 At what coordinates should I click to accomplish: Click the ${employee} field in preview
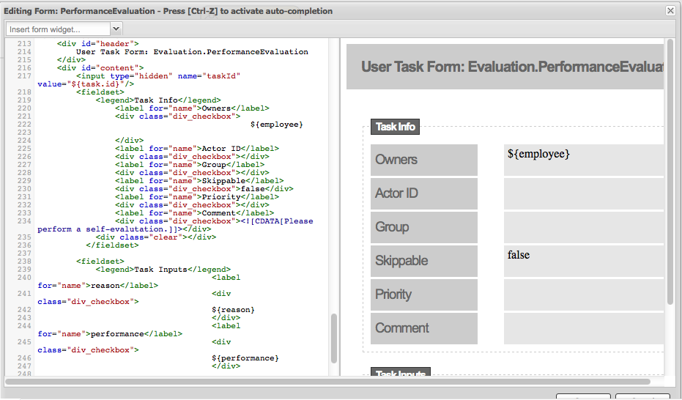click(x=583, y=160)
